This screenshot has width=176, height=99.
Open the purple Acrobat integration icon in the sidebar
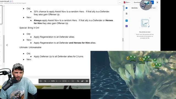(x=127, y=26)
